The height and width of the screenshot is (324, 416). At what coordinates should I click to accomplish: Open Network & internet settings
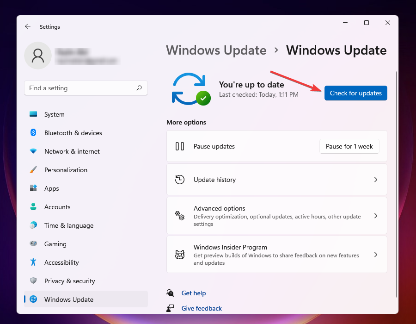(x=86, y=151)
